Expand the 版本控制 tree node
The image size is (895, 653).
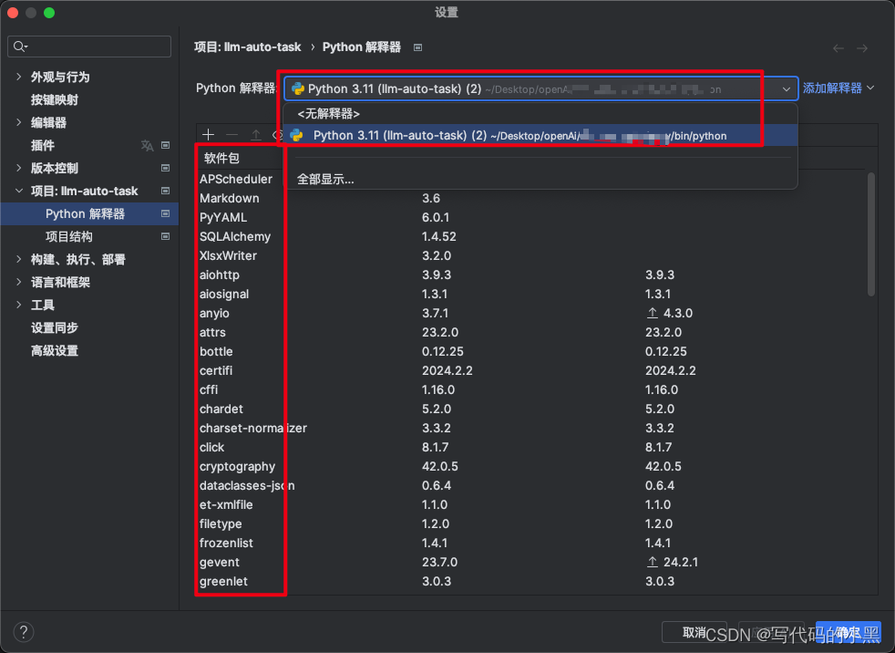(x=19, y=168)
